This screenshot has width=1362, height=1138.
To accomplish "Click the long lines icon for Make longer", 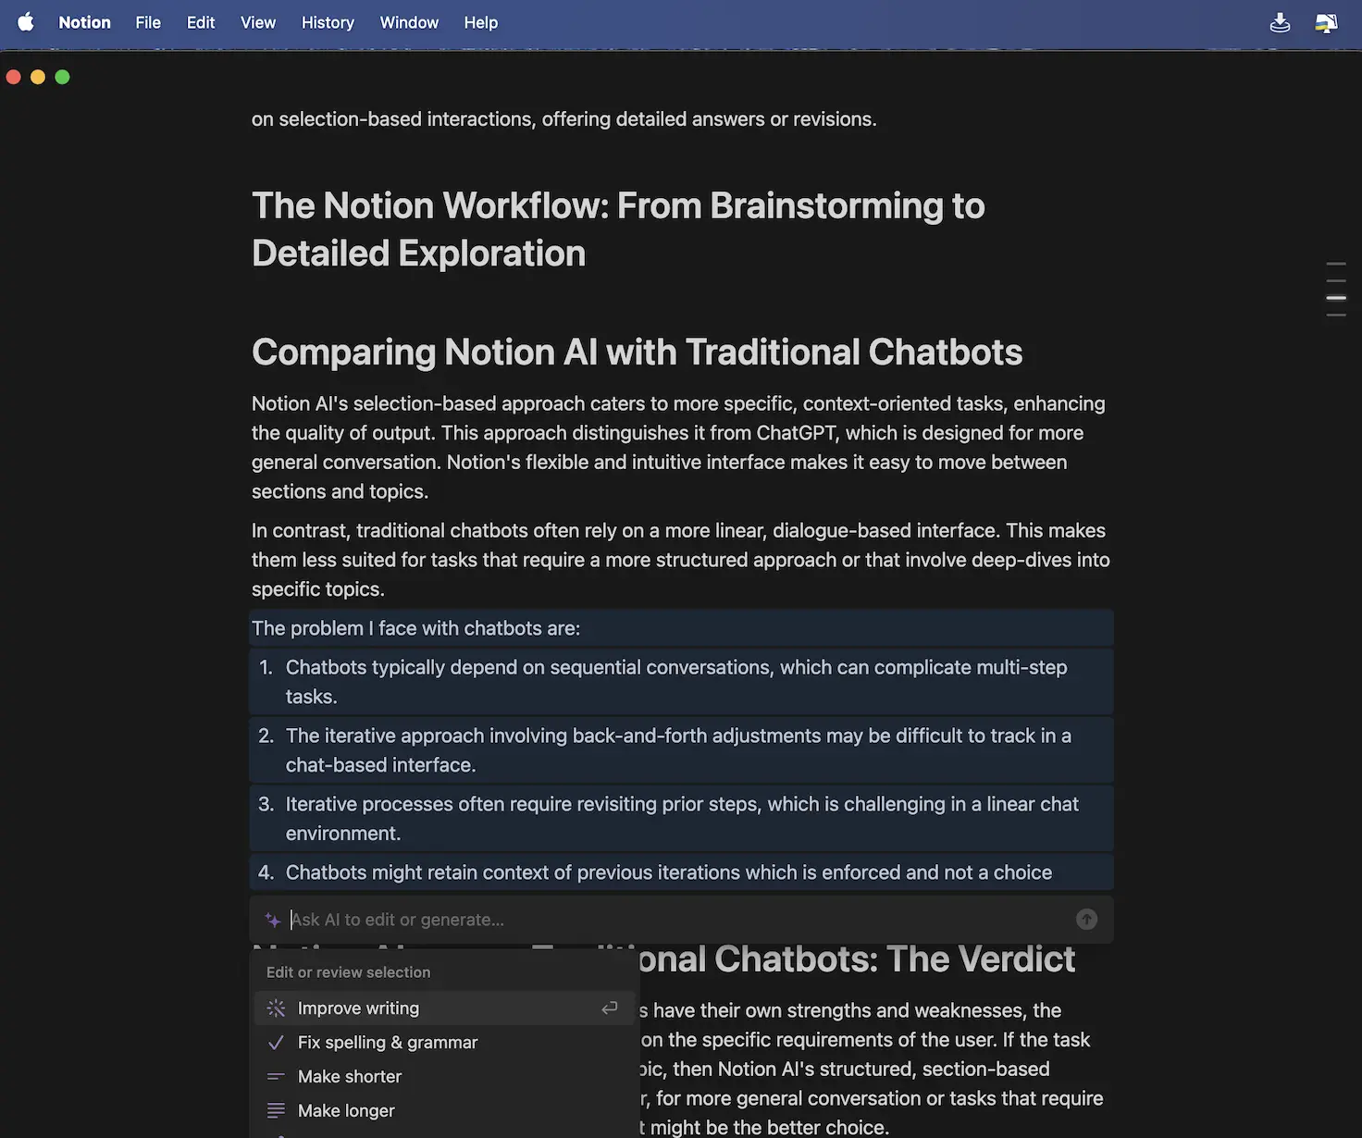I will [276, 1111].
